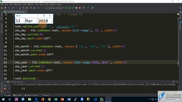Open the Terminal tab
This screenshot has height=102, width=182.
click(x=45, y=95)
